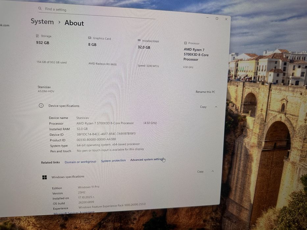The image size is (307, 230).
Task: Maximize the Settings window
Action: click(x=217, y=18)
